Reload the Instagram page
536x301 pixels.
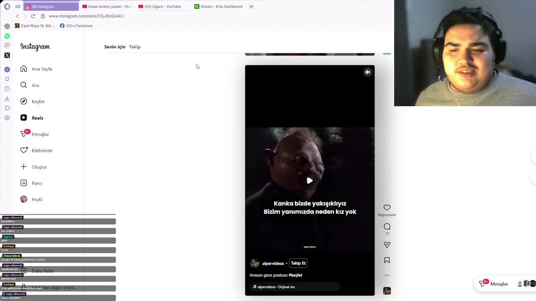tap(33, 16)
